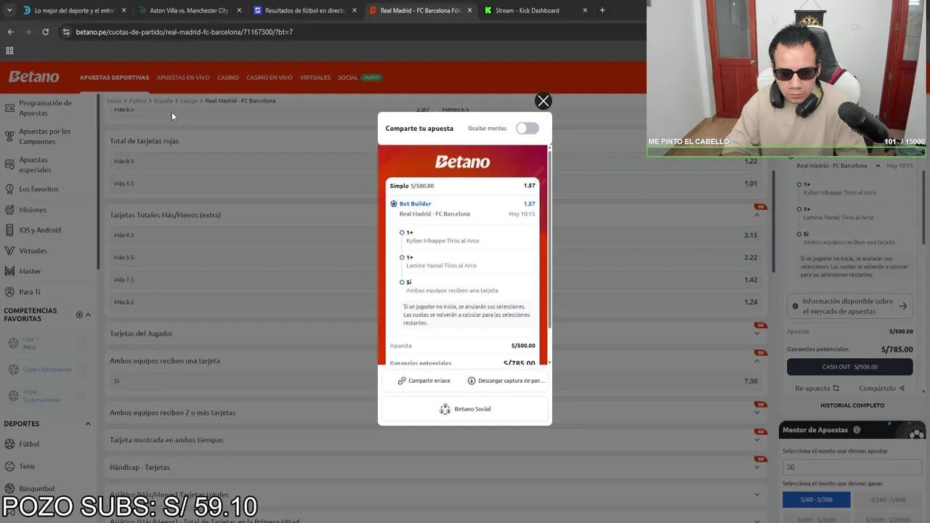Click the browser address bar URL
This screenshot has width=930, height=523.
coord(185,32)
